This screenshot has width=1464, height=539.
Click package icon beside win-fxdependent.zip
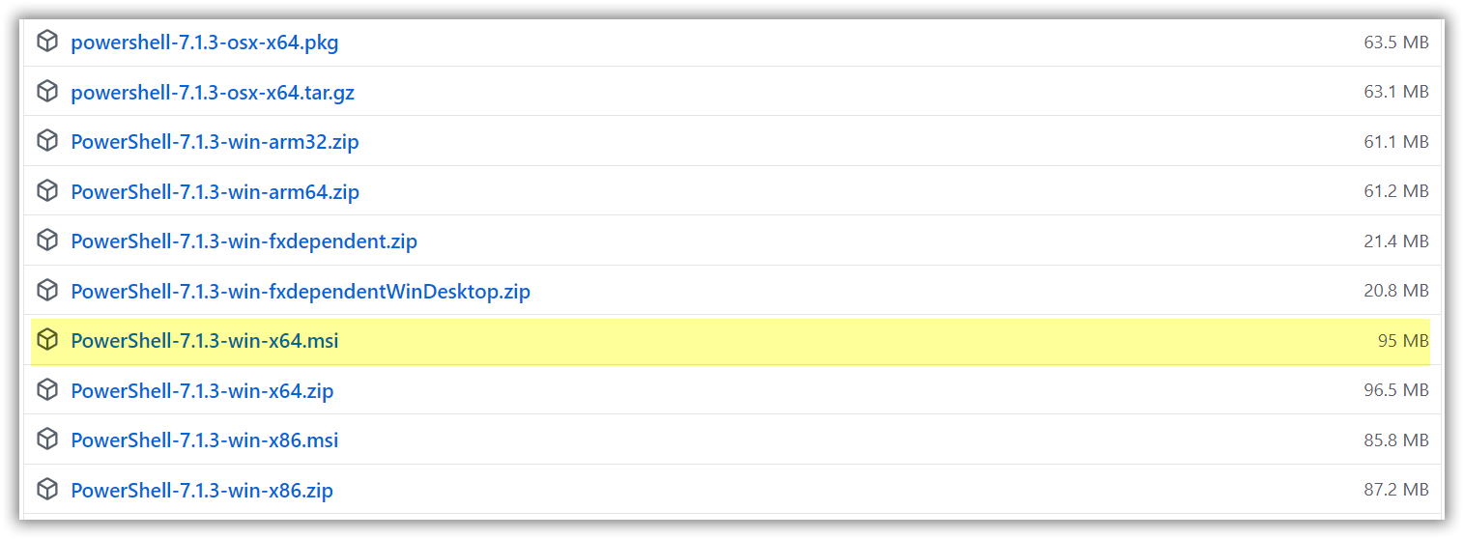(x=47, y=241)
